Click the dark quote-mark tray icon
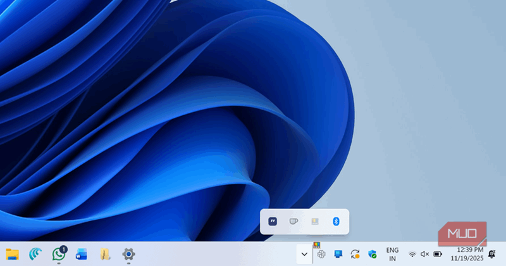The image size is (506, 266). 273,221
